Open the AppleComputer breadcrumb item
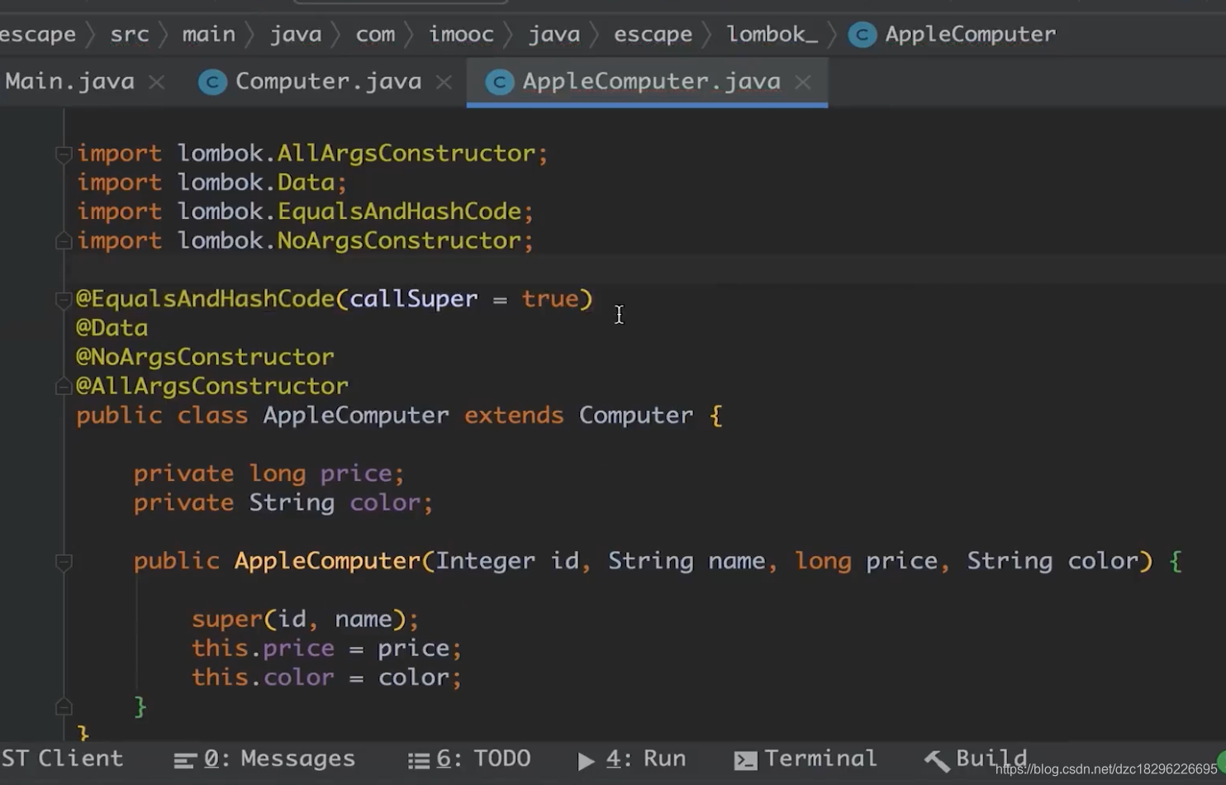 click(970, 34)
